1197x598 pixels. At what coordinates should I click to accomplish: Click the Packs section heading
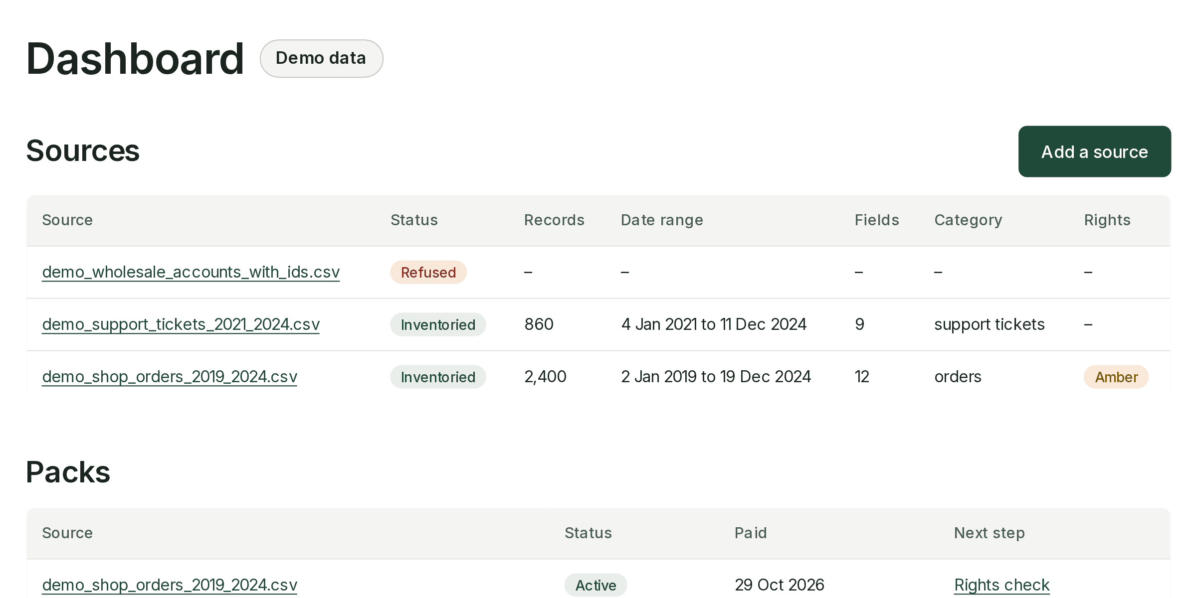68,471
